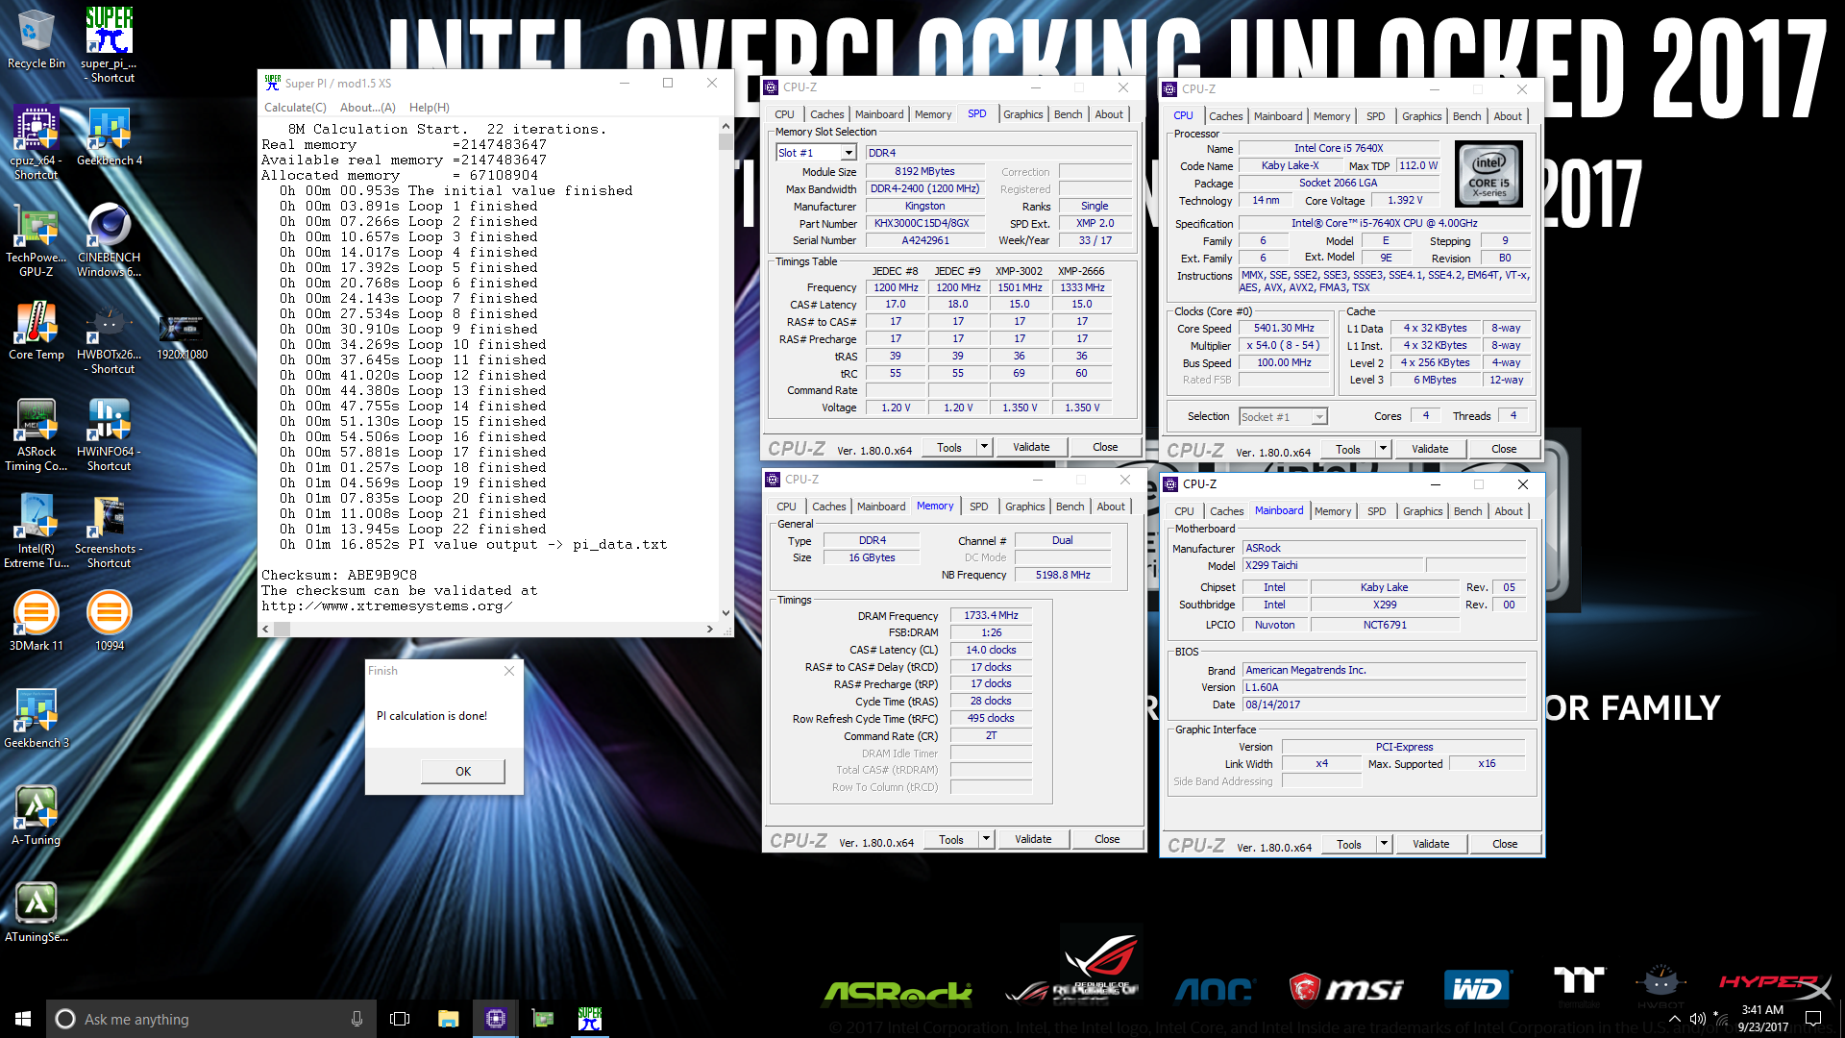1845x1038 pixels.
Task: Open Task View in the taskbar
Action: pyautogui.click(x=400, y=1019)
